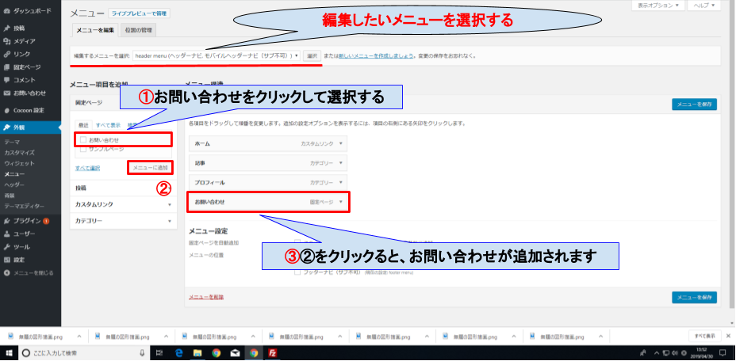The image size is (736, 361).
Task: Check the お問い合わせ page checkbox
Action: 83,139
